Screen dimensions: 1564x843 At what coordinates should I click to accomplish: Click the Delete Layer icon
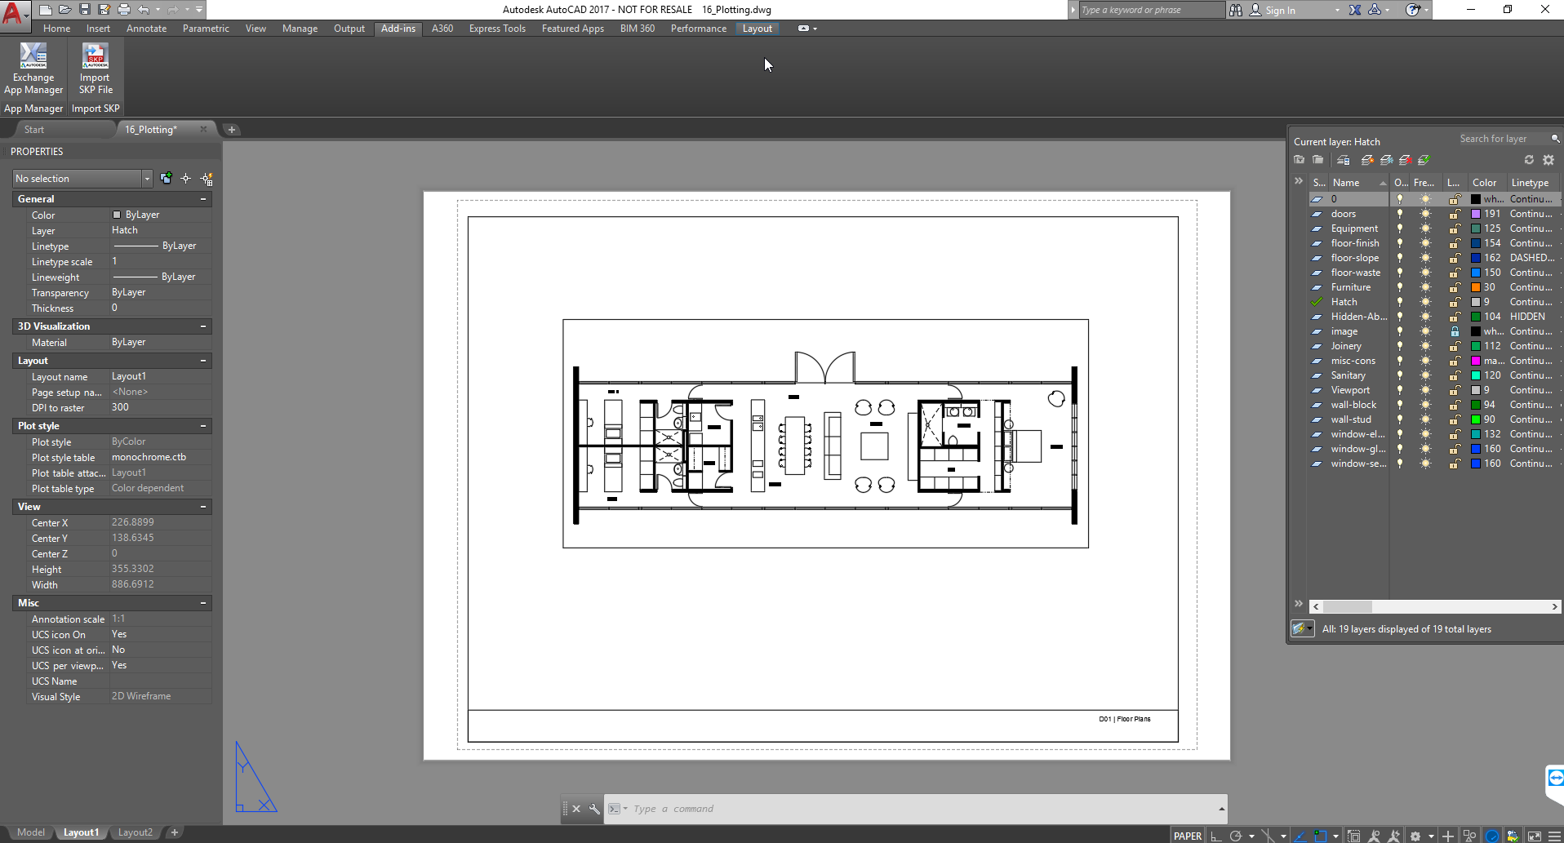tap(1405, 160)
